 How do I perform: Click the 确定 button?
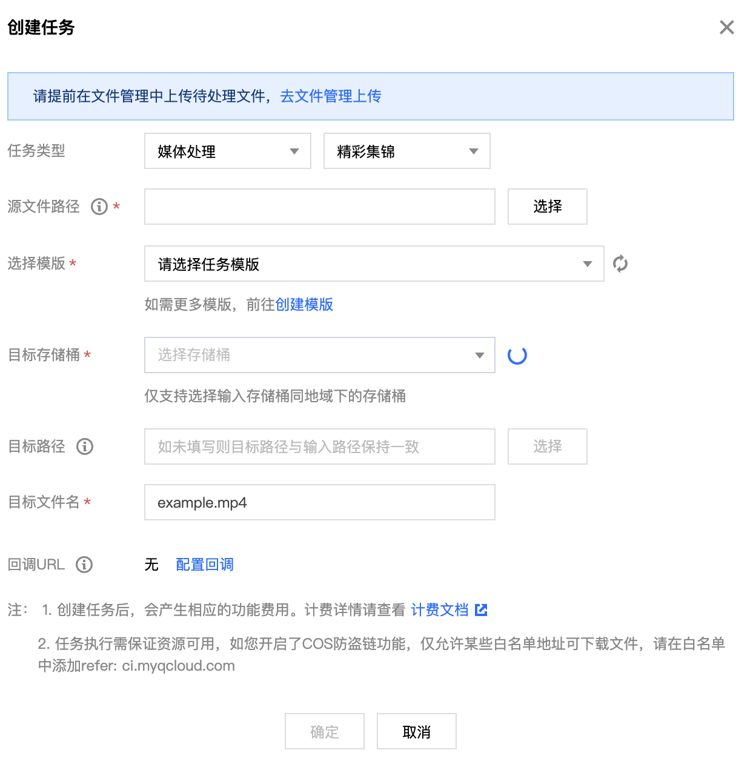click(325, 731)
